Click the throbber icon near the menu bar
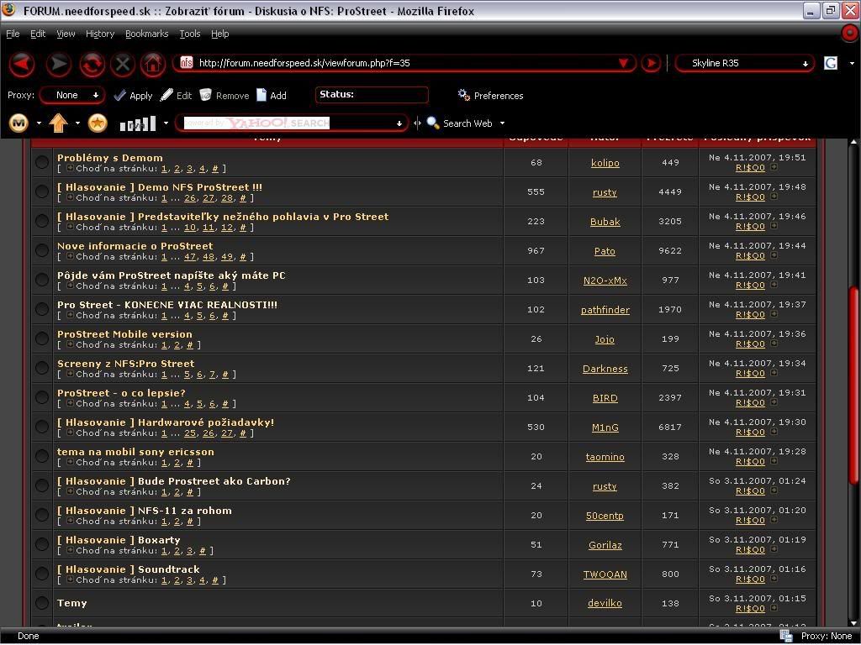This screenshot has width=861, height=645. click(850, 34)
